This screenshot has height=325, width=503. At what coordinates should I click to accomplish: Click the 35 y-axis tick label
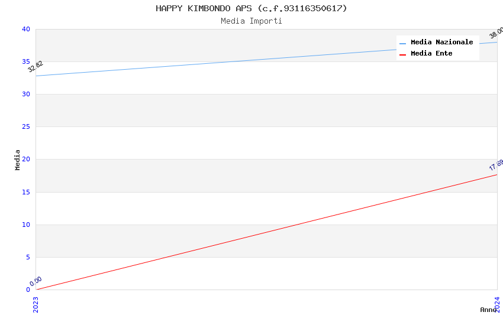click(x=26, y=61)
